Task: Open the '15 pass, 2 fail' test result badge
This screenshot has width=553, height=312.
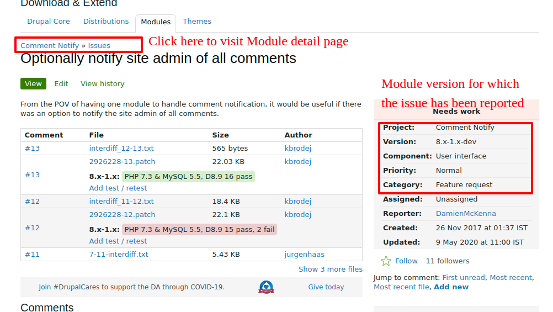Action: (x=199, y=229)
